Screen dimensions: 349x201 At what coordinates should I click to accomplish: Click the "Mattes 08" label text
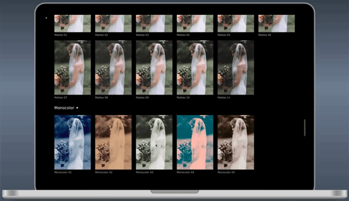(101, 98)
